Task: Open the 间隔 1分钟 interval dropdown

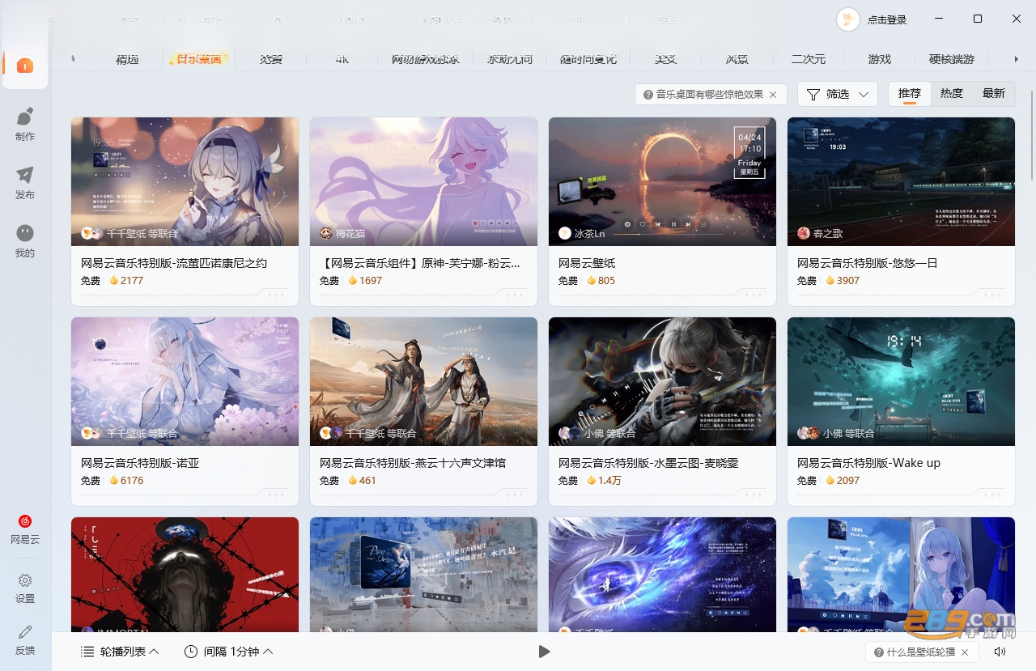Action: coord(229,652)
